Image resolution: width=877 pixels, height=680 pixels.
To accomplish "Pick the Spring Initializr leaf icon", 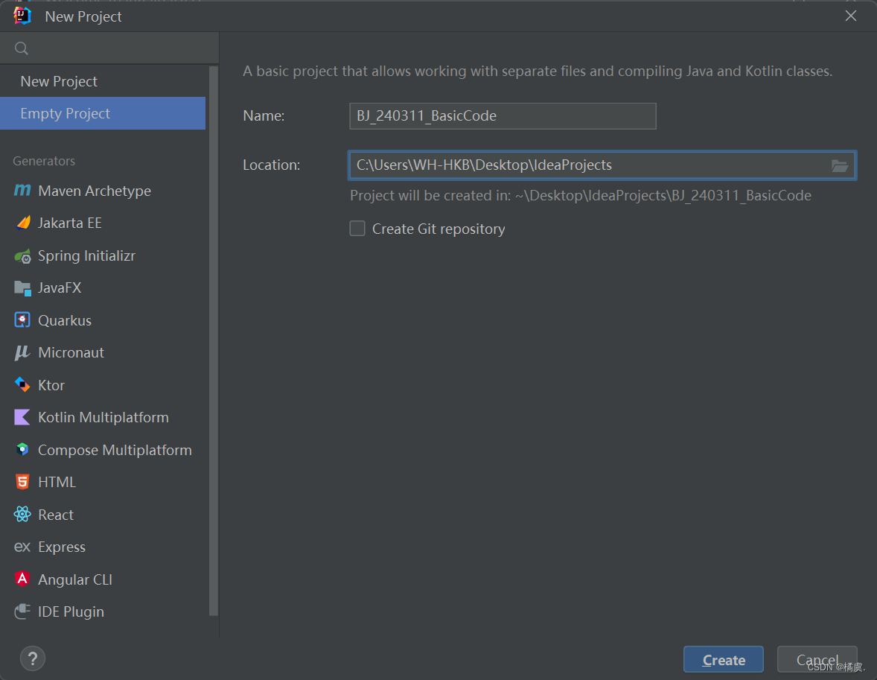I will 22,255.
